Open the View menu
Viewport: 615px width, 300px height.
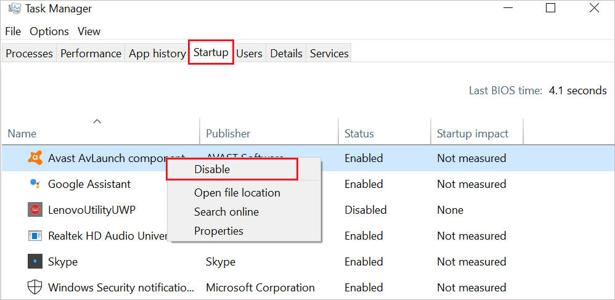89,31
